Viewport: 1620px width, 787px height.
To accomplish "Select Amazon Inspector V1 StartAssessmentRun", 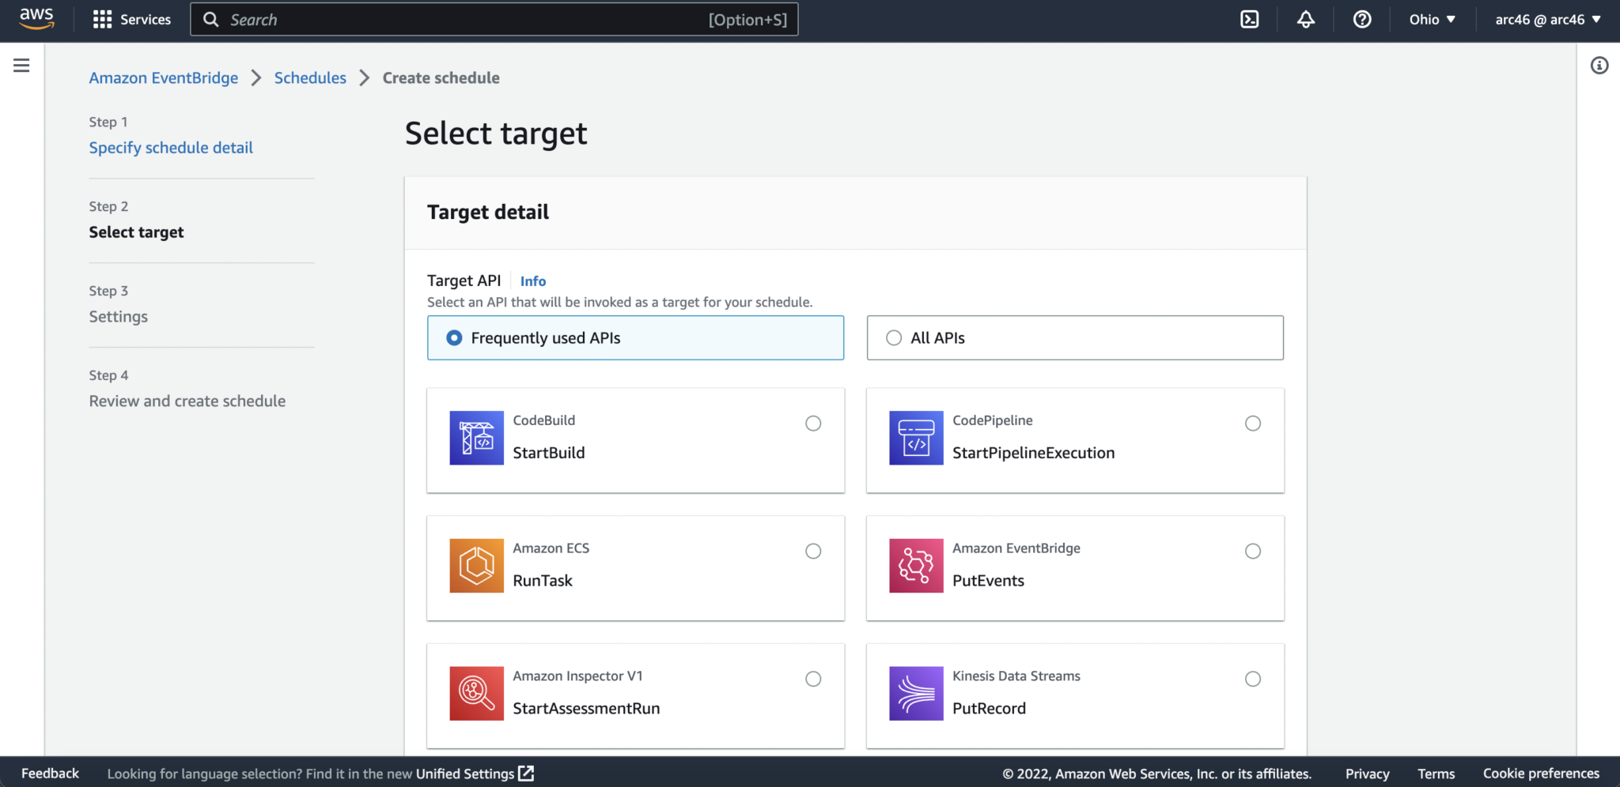I will pyautogui.click(x=813, y=678).
